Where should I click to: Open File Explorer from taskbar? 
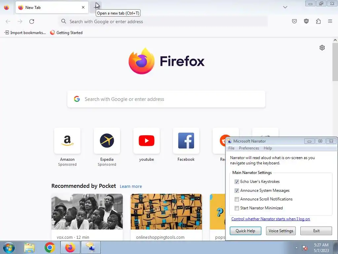pos(29,247)
